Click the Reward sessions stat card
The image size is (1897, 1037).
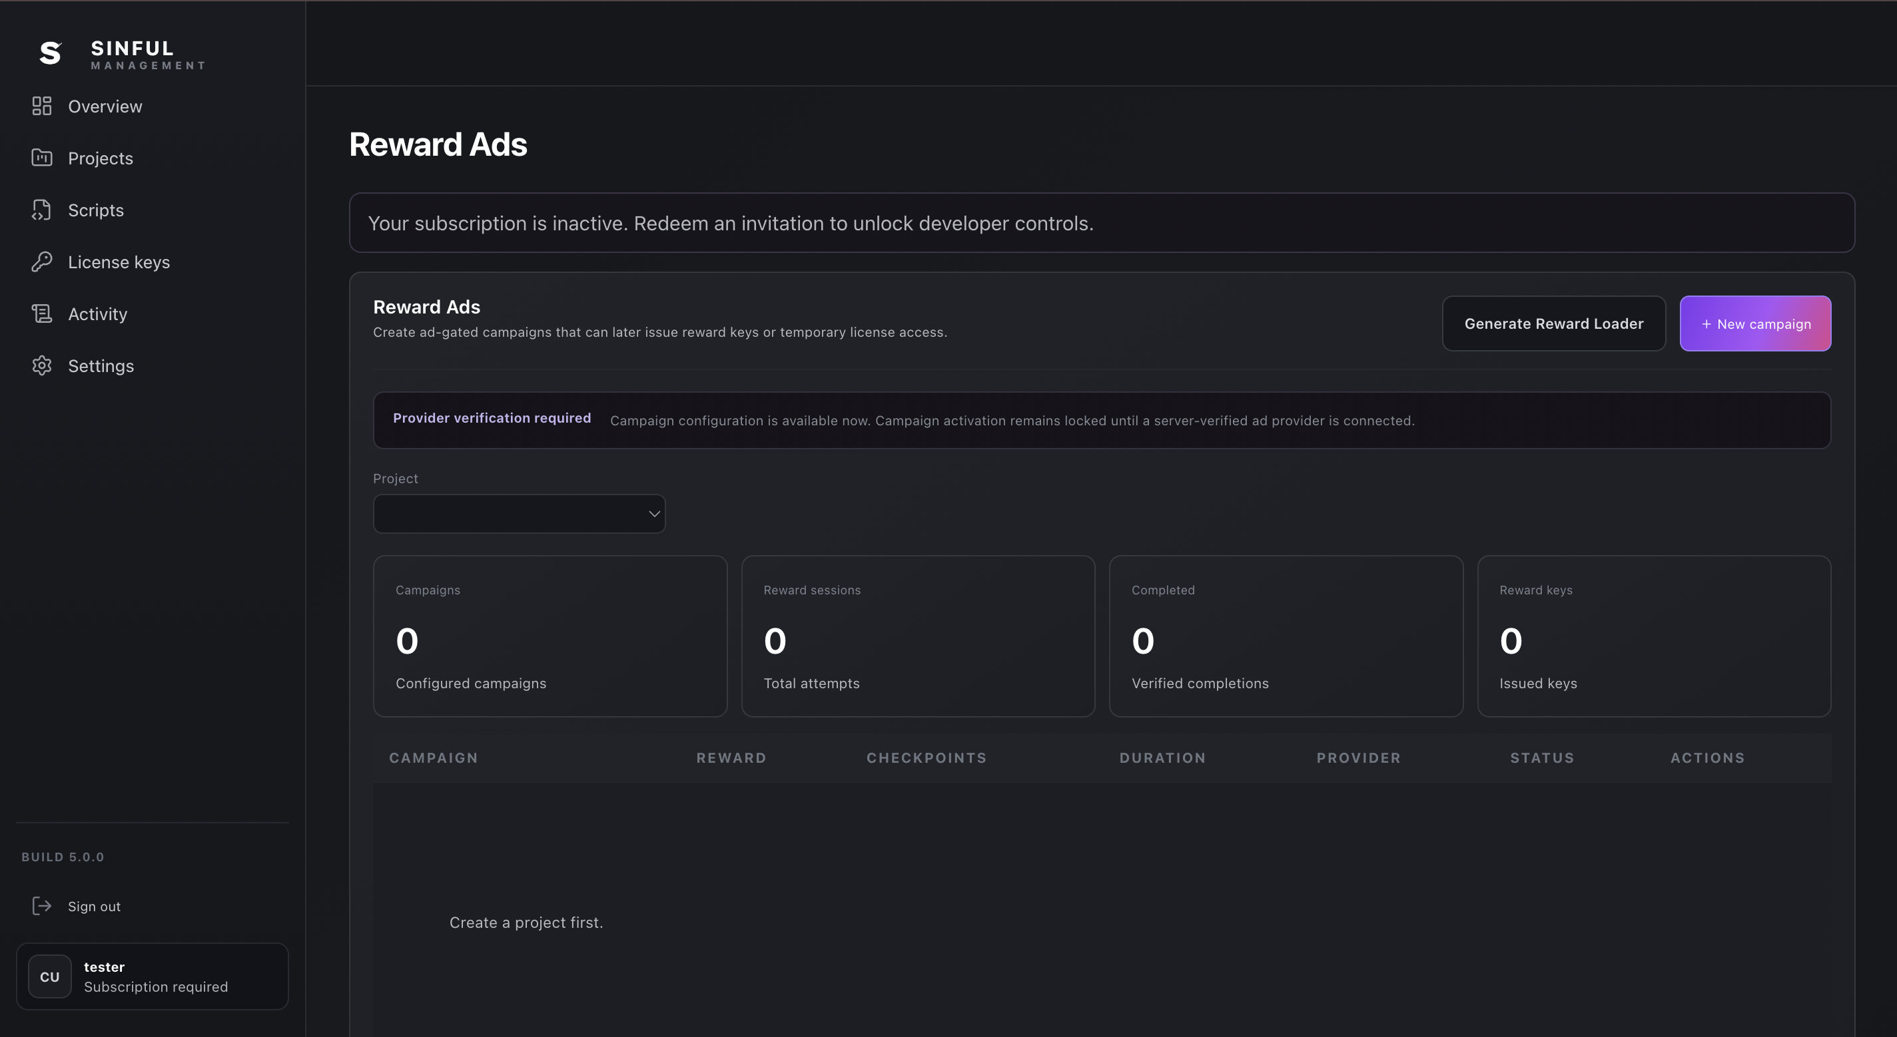(919, 636)
